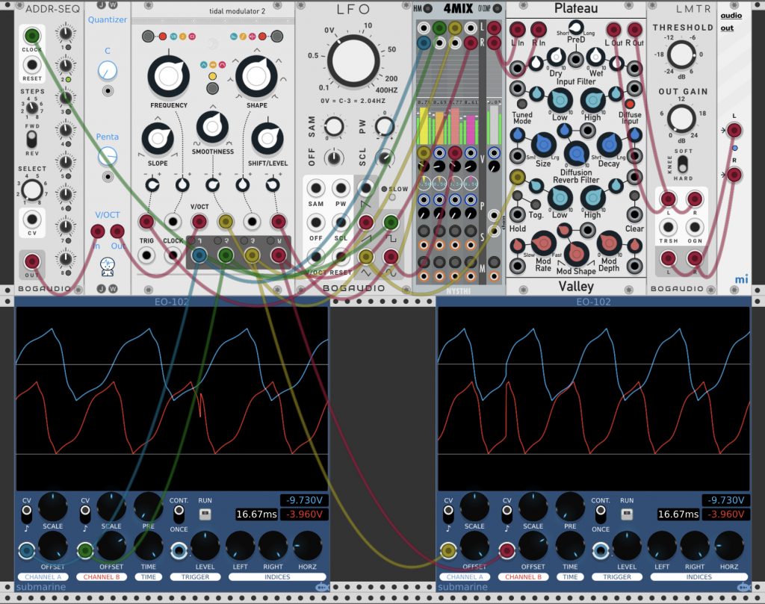Viewport: 765px width, 604px height.
Task: Click the RUN button on left EO-102
Action: [205, 514]
